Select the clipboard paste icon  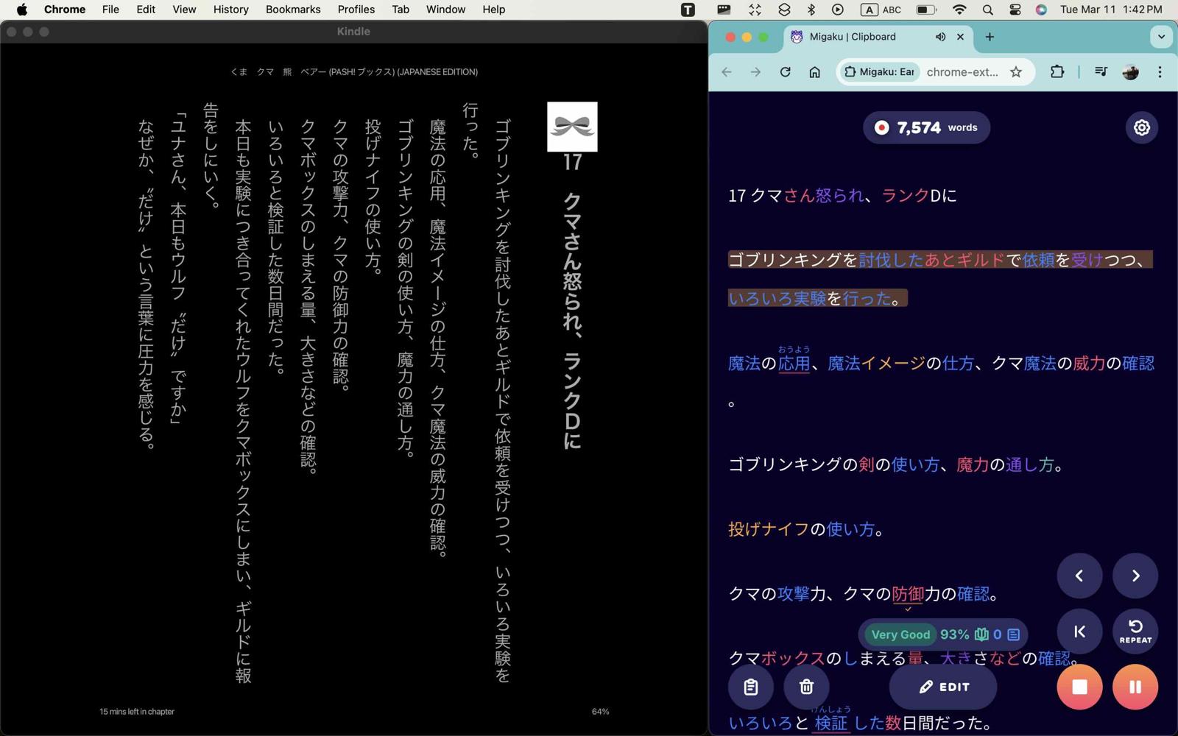click(x=750, y=687)
